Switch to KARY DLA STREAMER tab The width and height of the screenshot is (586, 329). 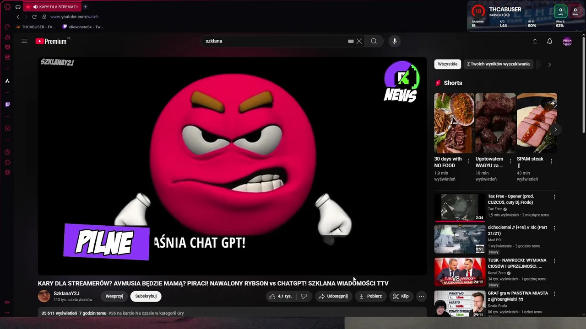click(x=52, y=7)
